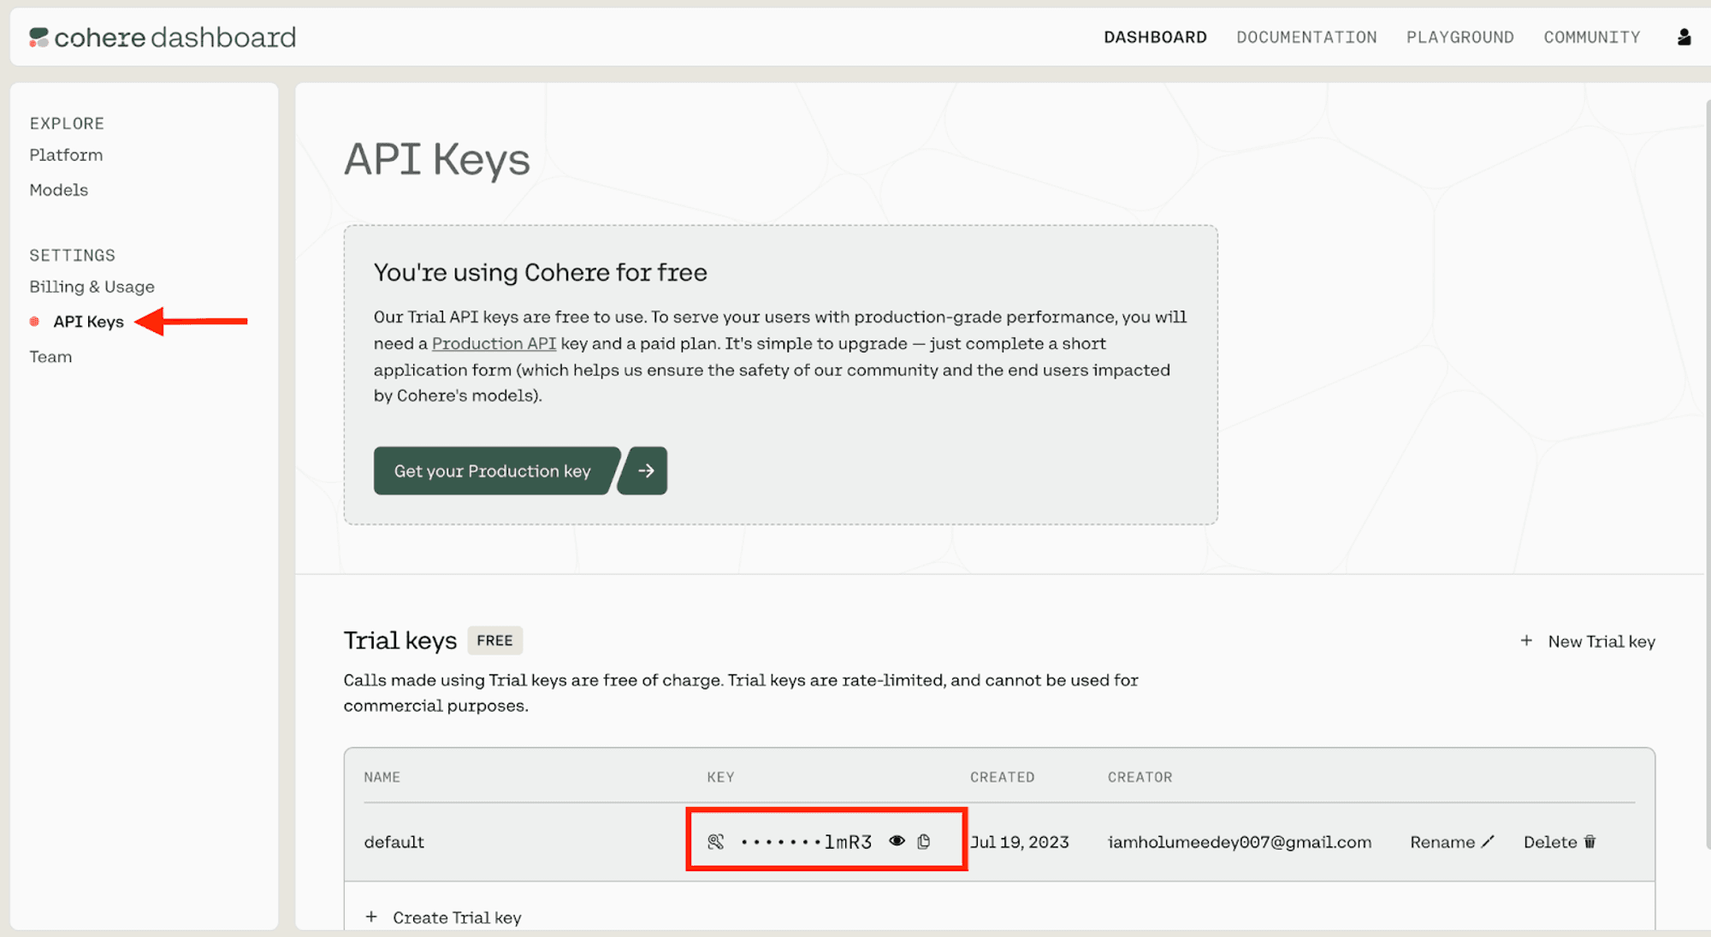
Task: Click the plus icon beside New Trial key
Action: 1526,640
